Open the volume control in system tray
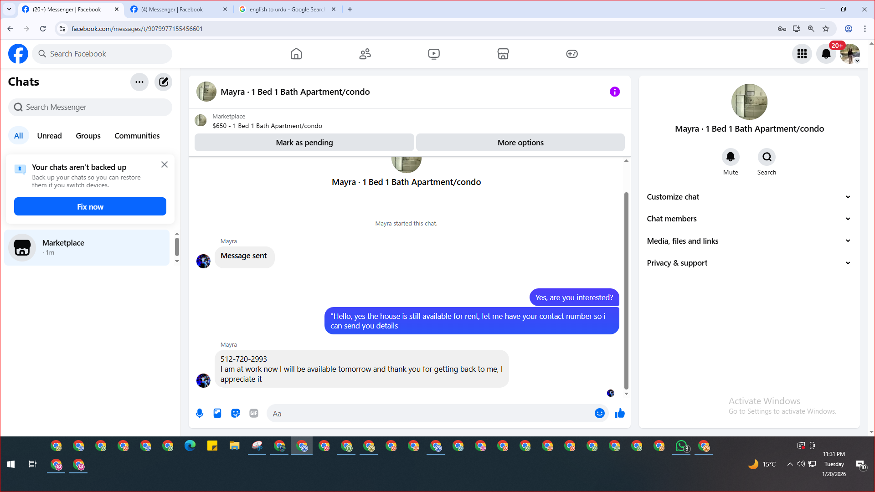The width and height of the screenshot is (875, 492). click(x=801, y=464)
